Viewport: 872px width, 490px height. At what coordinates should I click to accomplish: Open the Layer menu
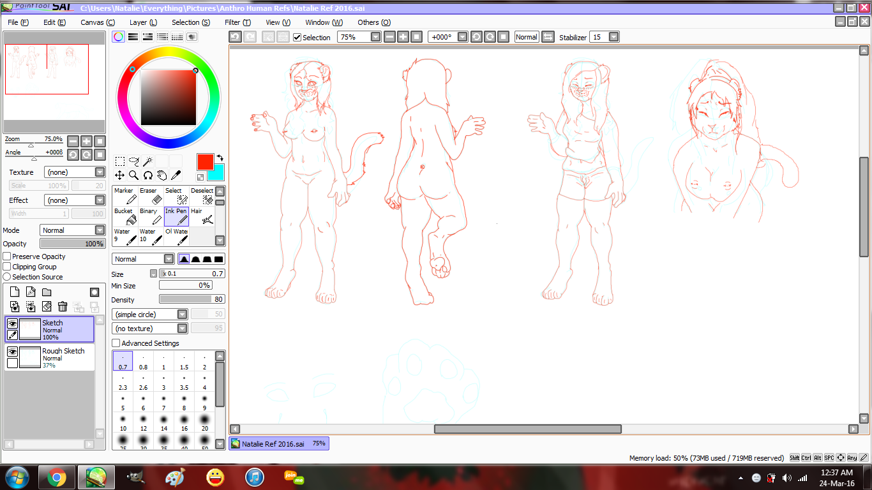click(144, 22)
